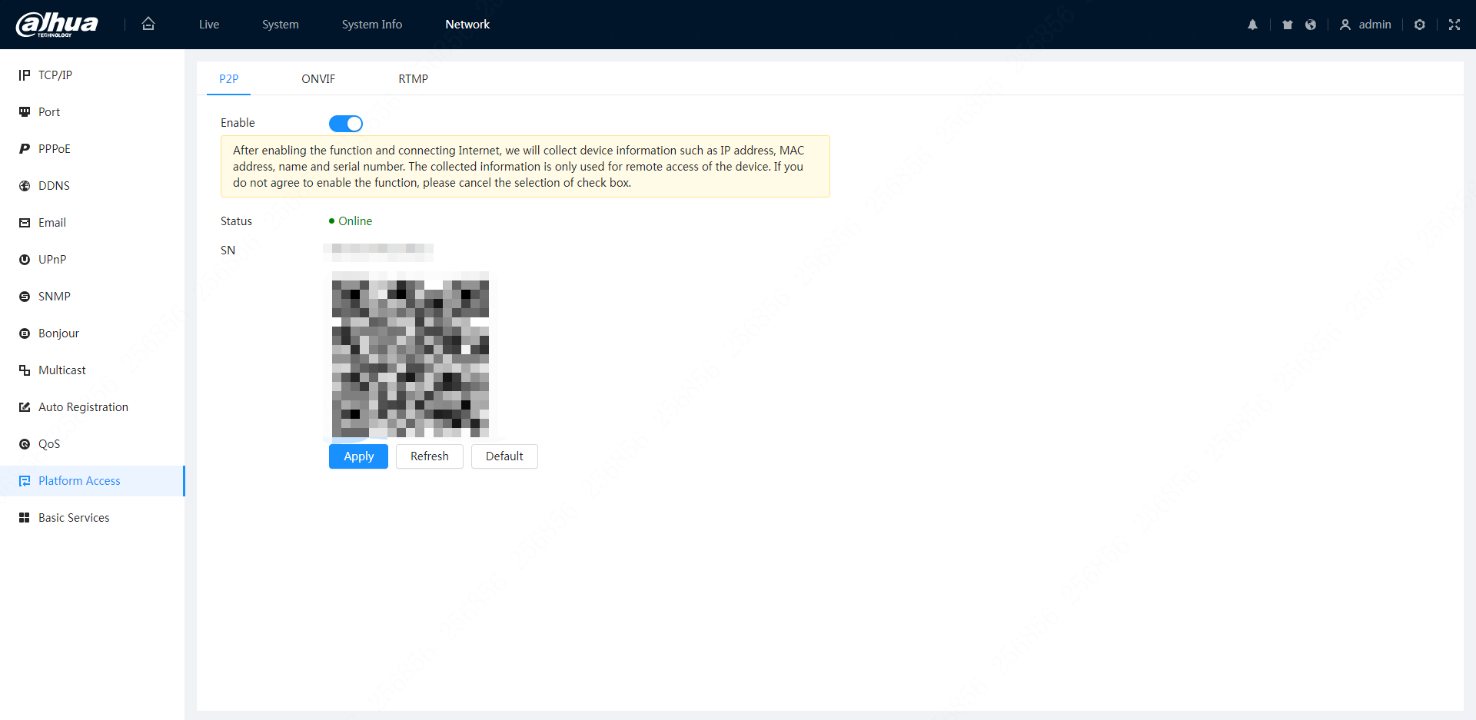Image resolution: width=1476 pixels, height=720 pixels.
Task: Click the Refresh button
Action: coord(429,456)
